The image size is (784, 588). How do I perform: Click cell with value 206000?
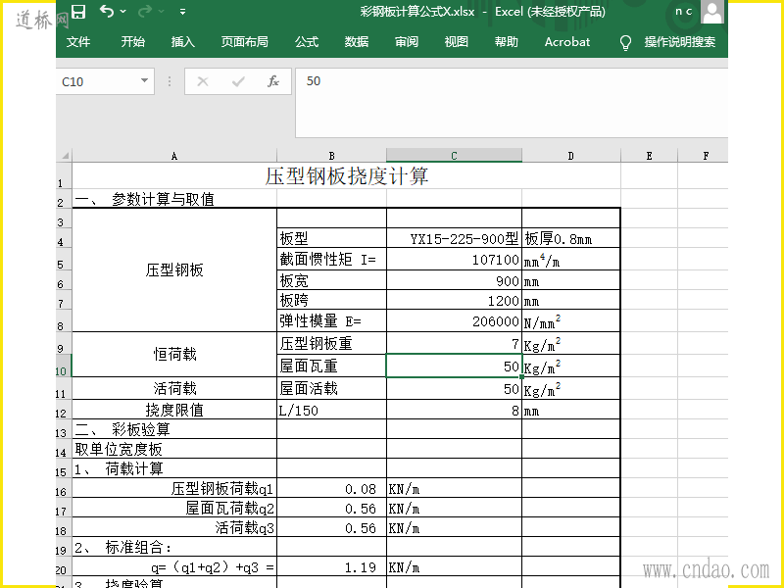454,320
